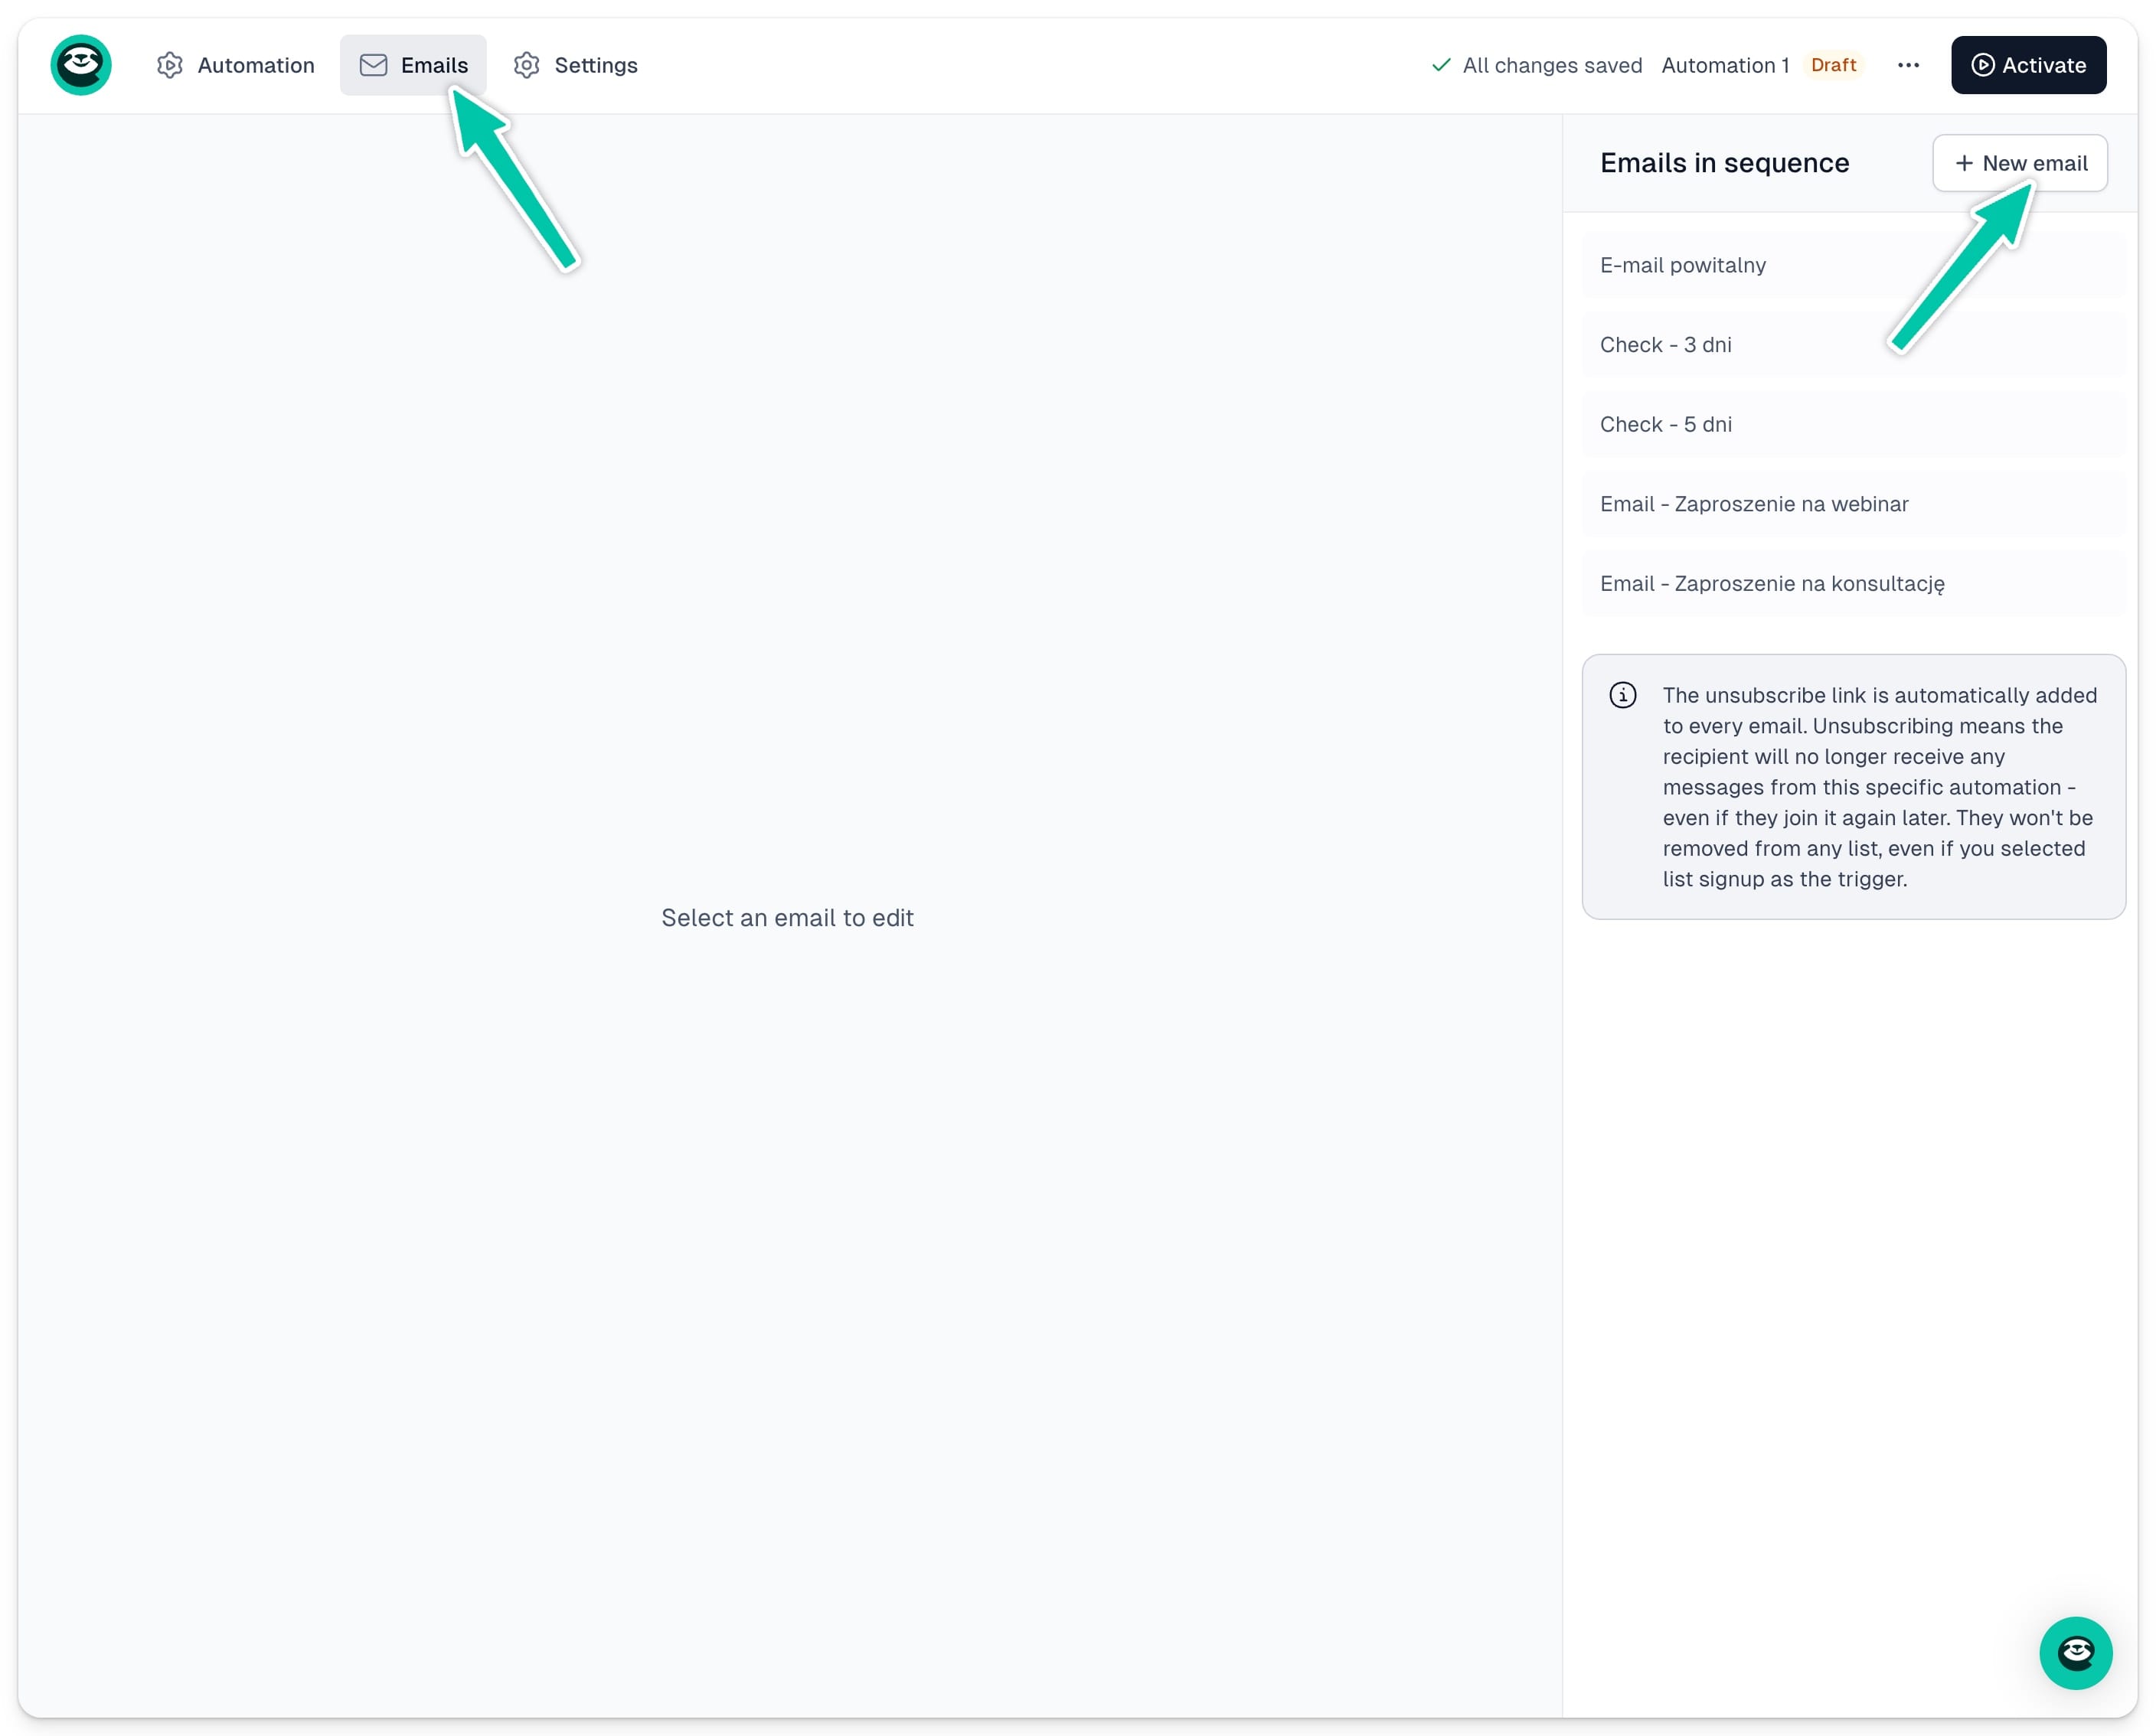This screenshot has height=1736, width=2156.
Task: Click the sloth logo in the top bar
Action: 81,65
